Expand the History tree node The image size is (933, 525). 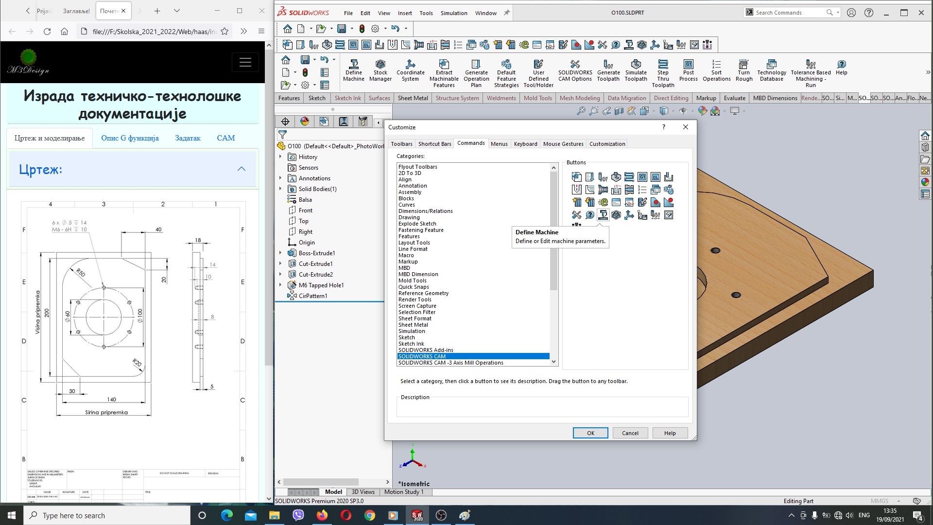click(280, 157)
